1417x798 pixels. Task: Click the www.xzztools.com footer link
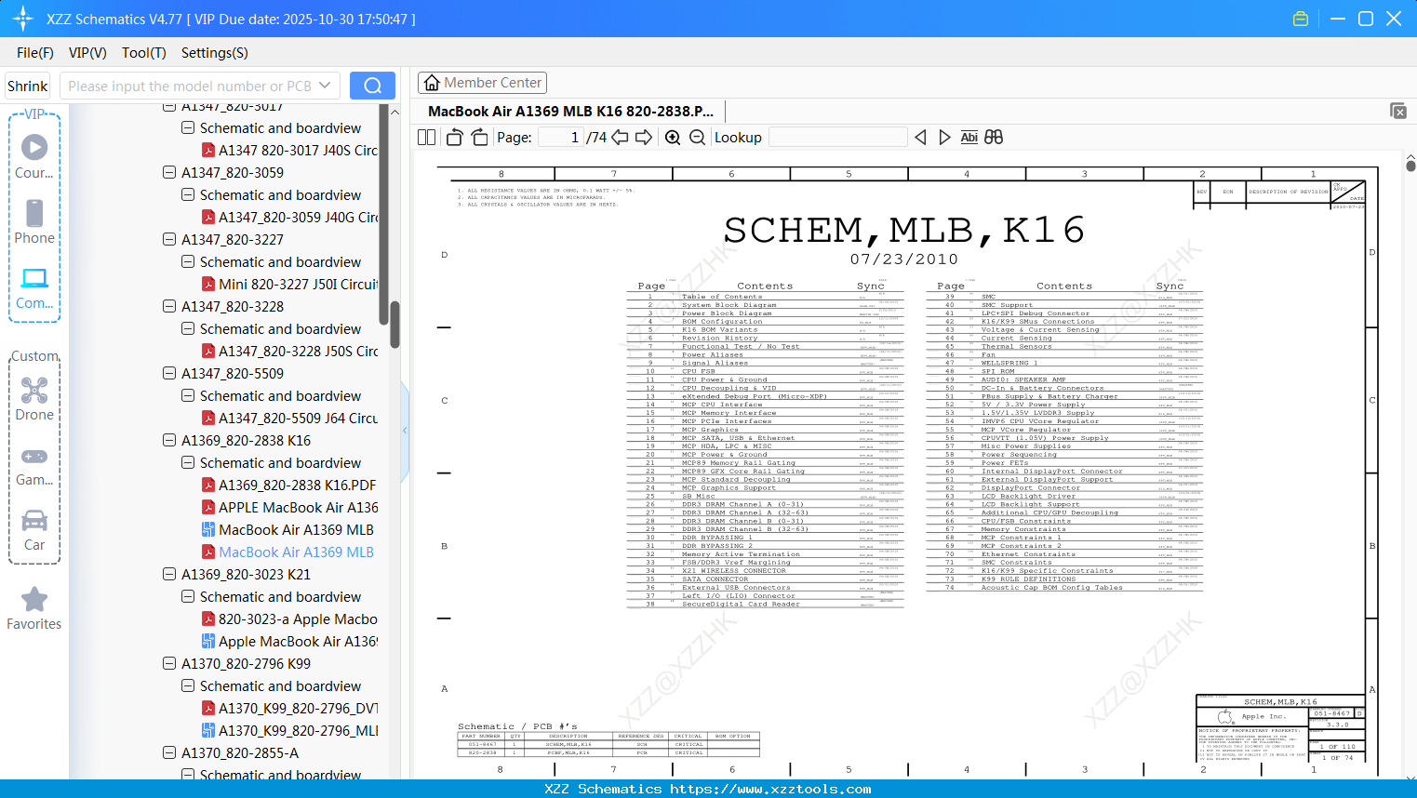771,790
